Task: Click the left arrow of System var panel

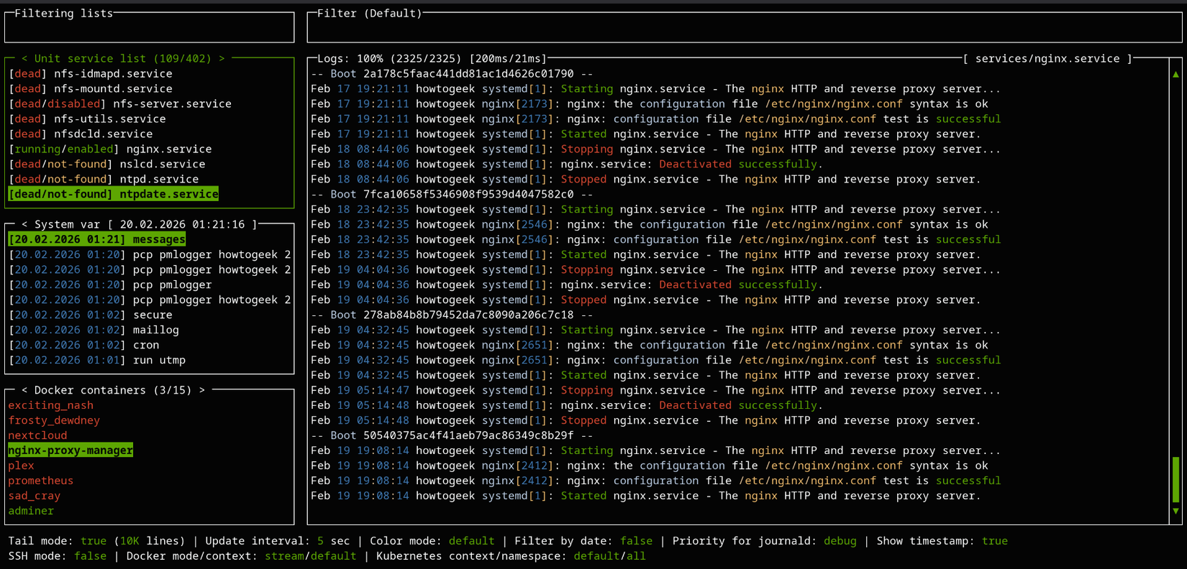Action: (x=24, y=225)
